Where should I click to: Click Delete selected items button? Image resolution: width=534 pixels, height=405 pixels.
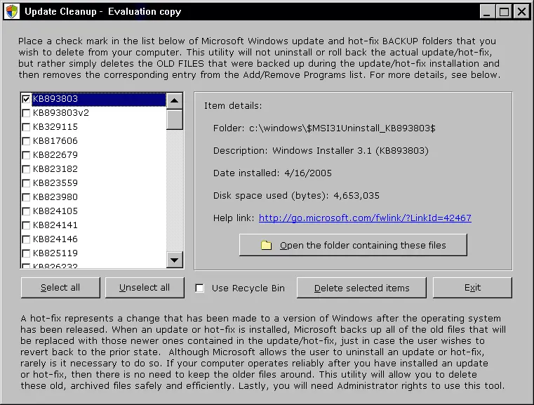(361, 288)
